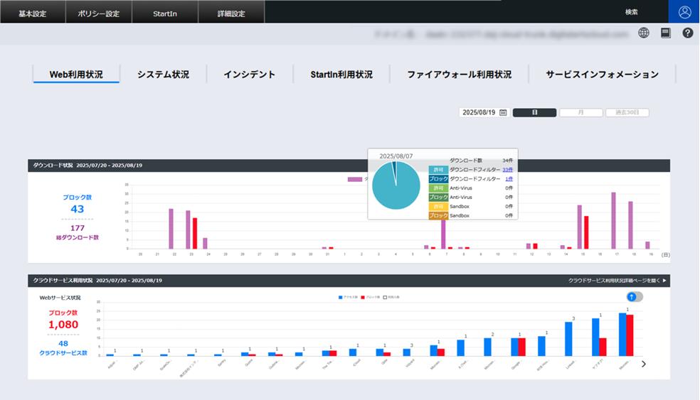This screenshot has width=700, height=400.
Task: Open the manual book icon
Action: pyautogui.click(x=666, y=33)
